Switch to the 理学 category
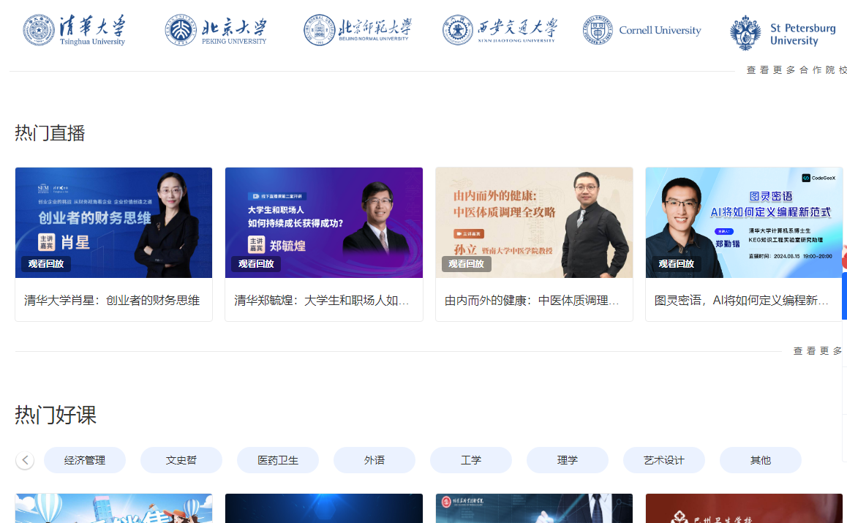 point(568,460)
